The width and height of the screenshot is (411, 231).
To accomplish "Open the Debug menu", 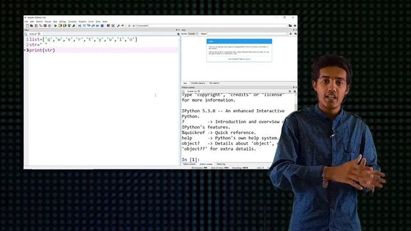I will pos(62,21).
